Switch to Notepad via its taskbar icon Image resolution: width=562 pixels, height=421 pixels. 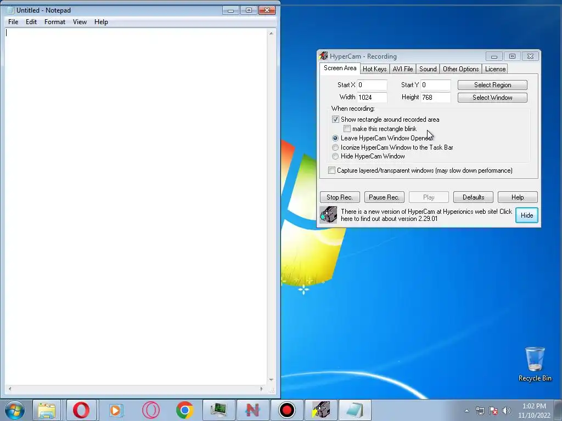tap(355, 410)
